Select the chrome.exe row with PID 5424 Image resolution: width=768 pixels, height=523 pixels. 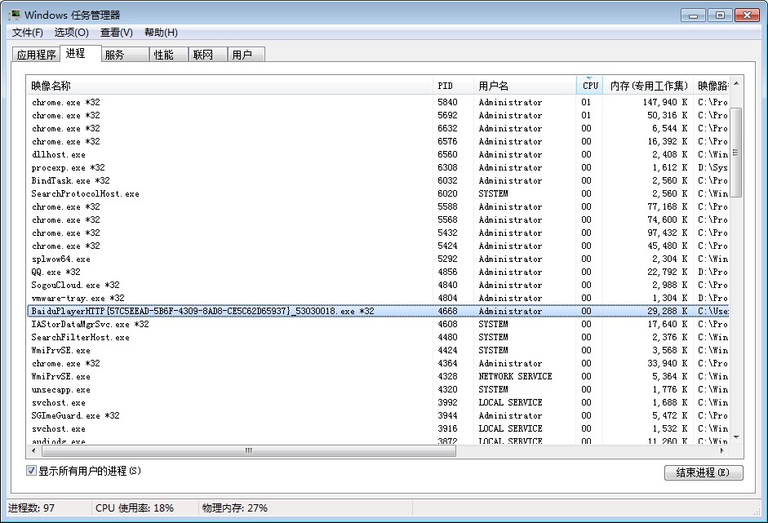click(x=378, y=246)
